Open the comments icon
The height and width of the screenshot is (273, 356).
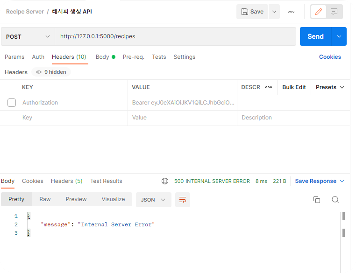[x=334, y=12]
